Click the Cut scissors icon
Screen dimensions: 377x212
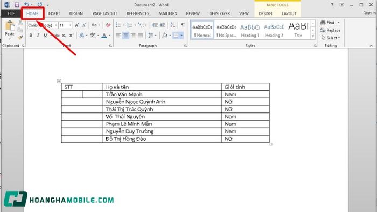pos(20,23)
